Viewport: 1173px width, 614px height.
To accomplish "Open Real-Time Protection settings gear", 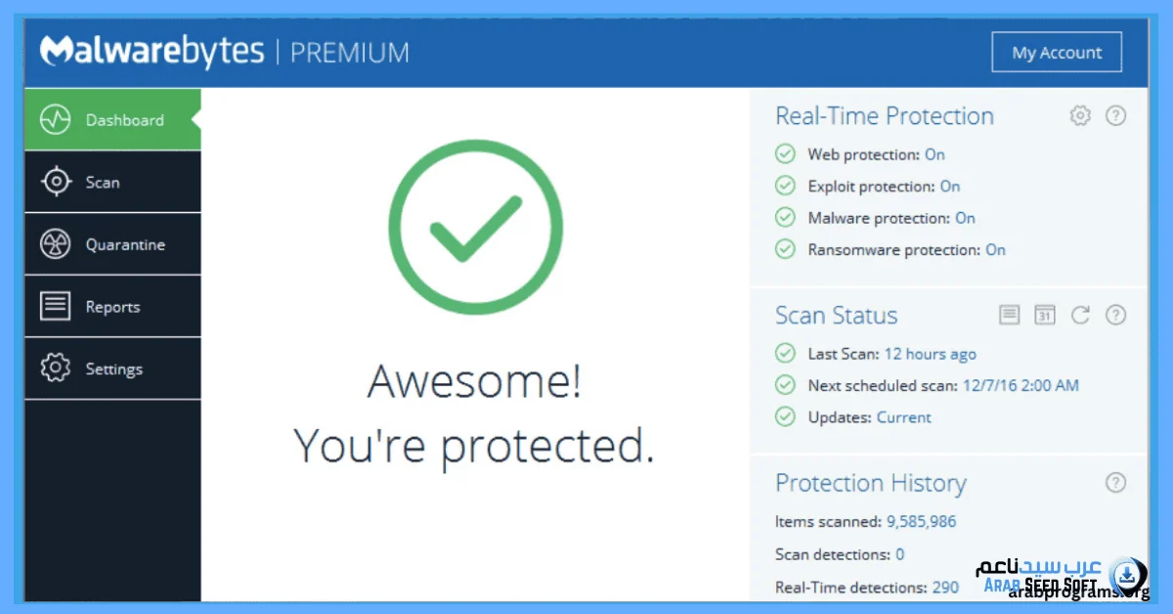I will tap(1079, 115).
